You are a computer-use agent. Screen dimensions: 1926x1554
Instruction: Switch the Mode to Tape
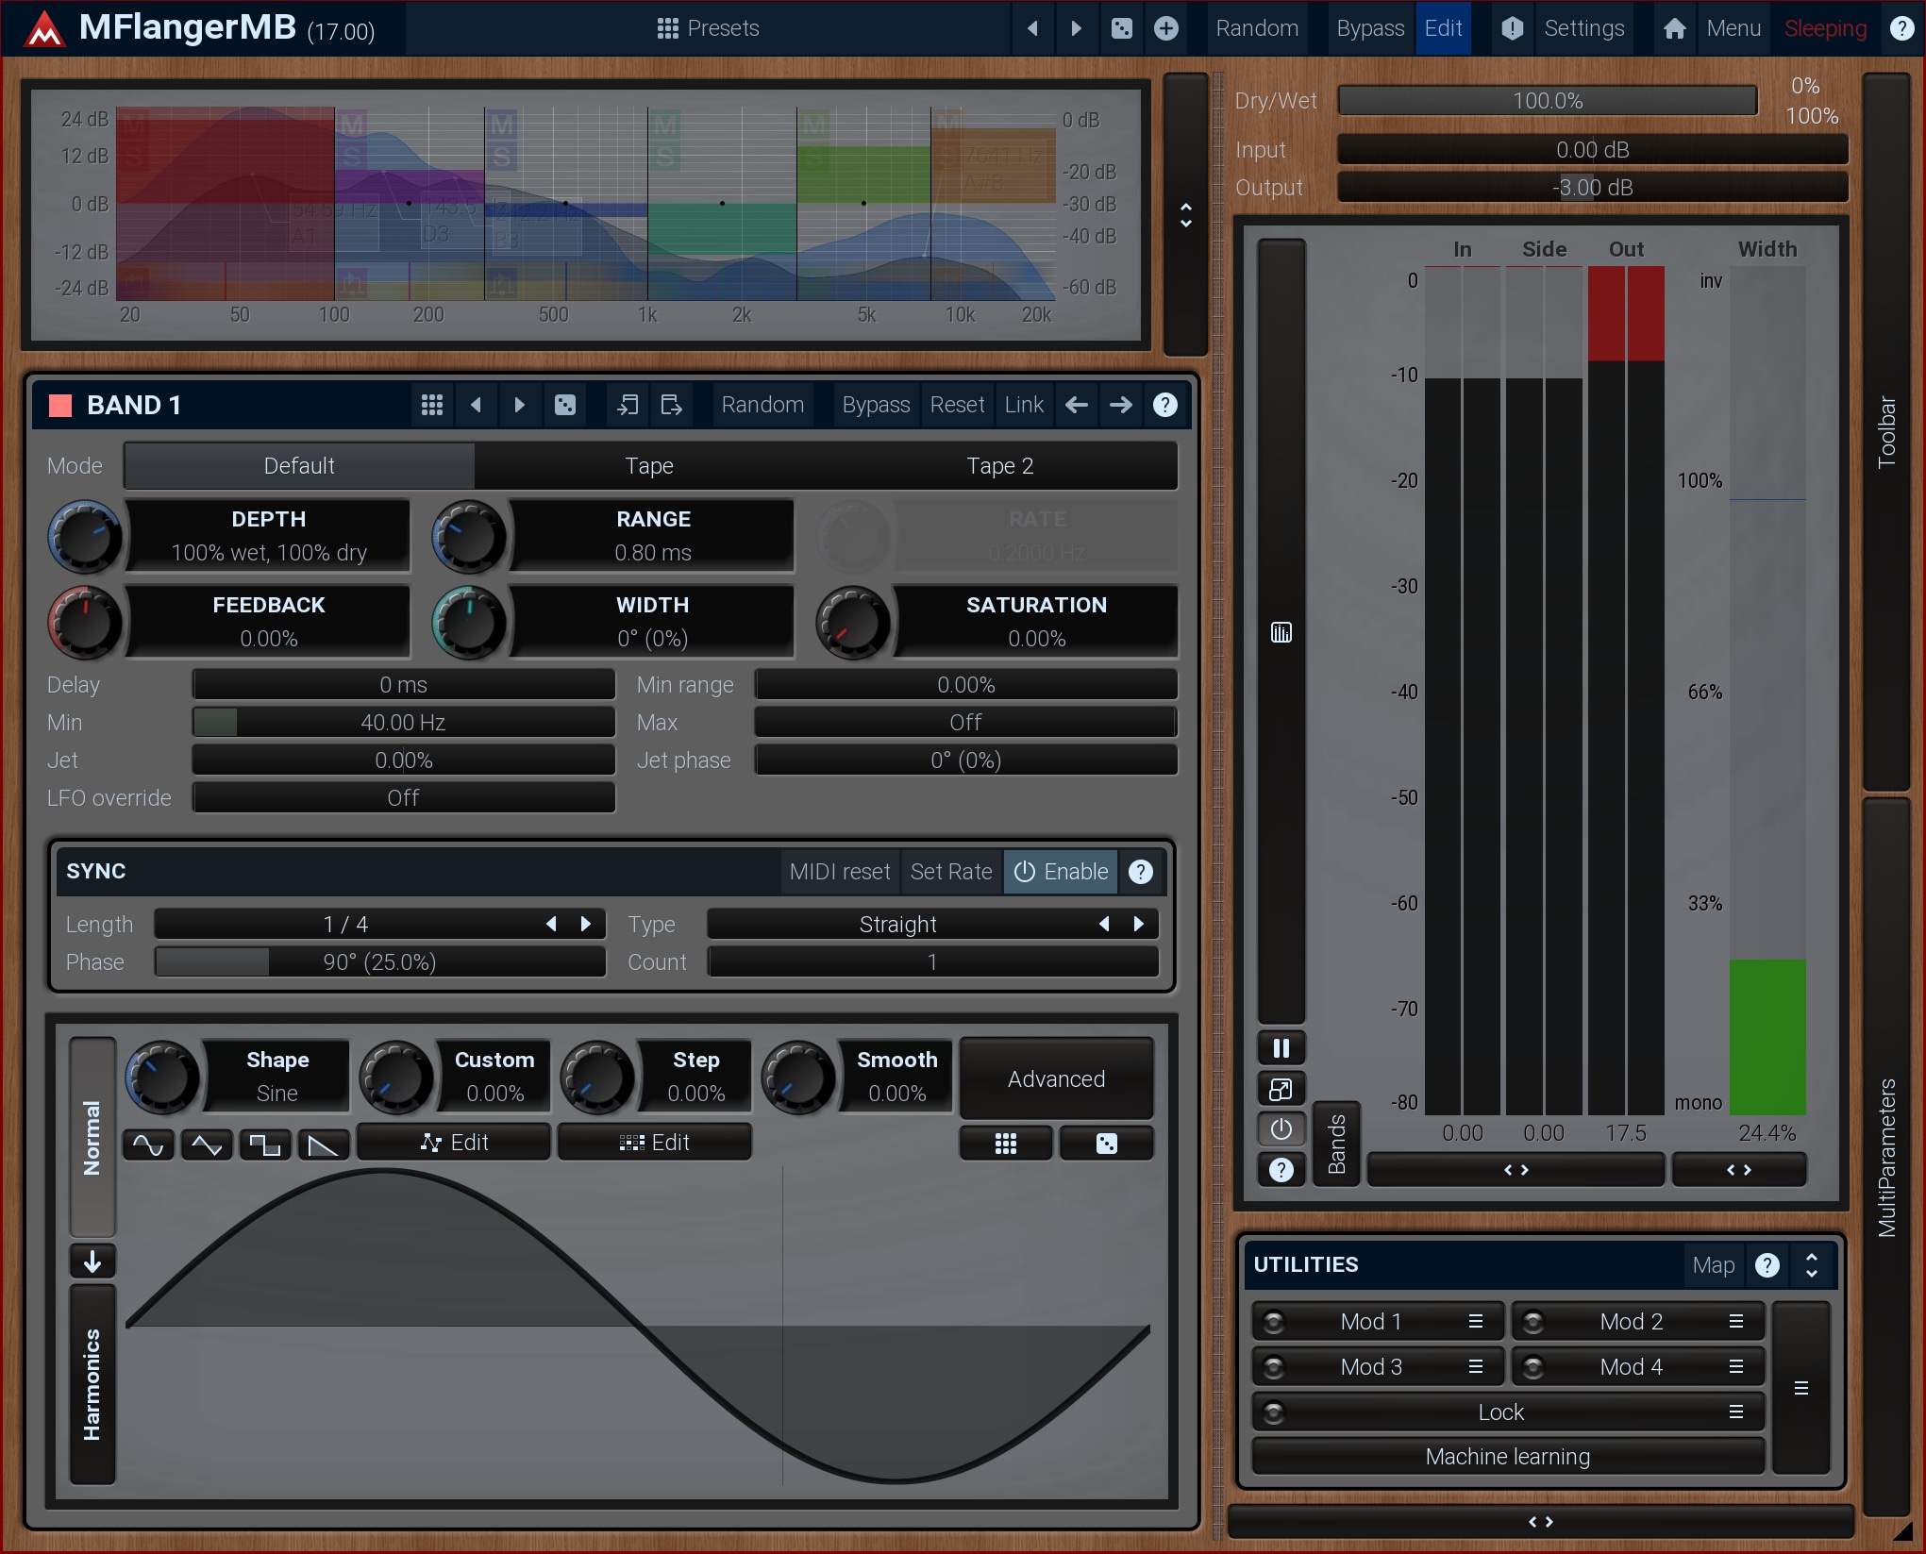pyautogui.click(x=648, y=466)
